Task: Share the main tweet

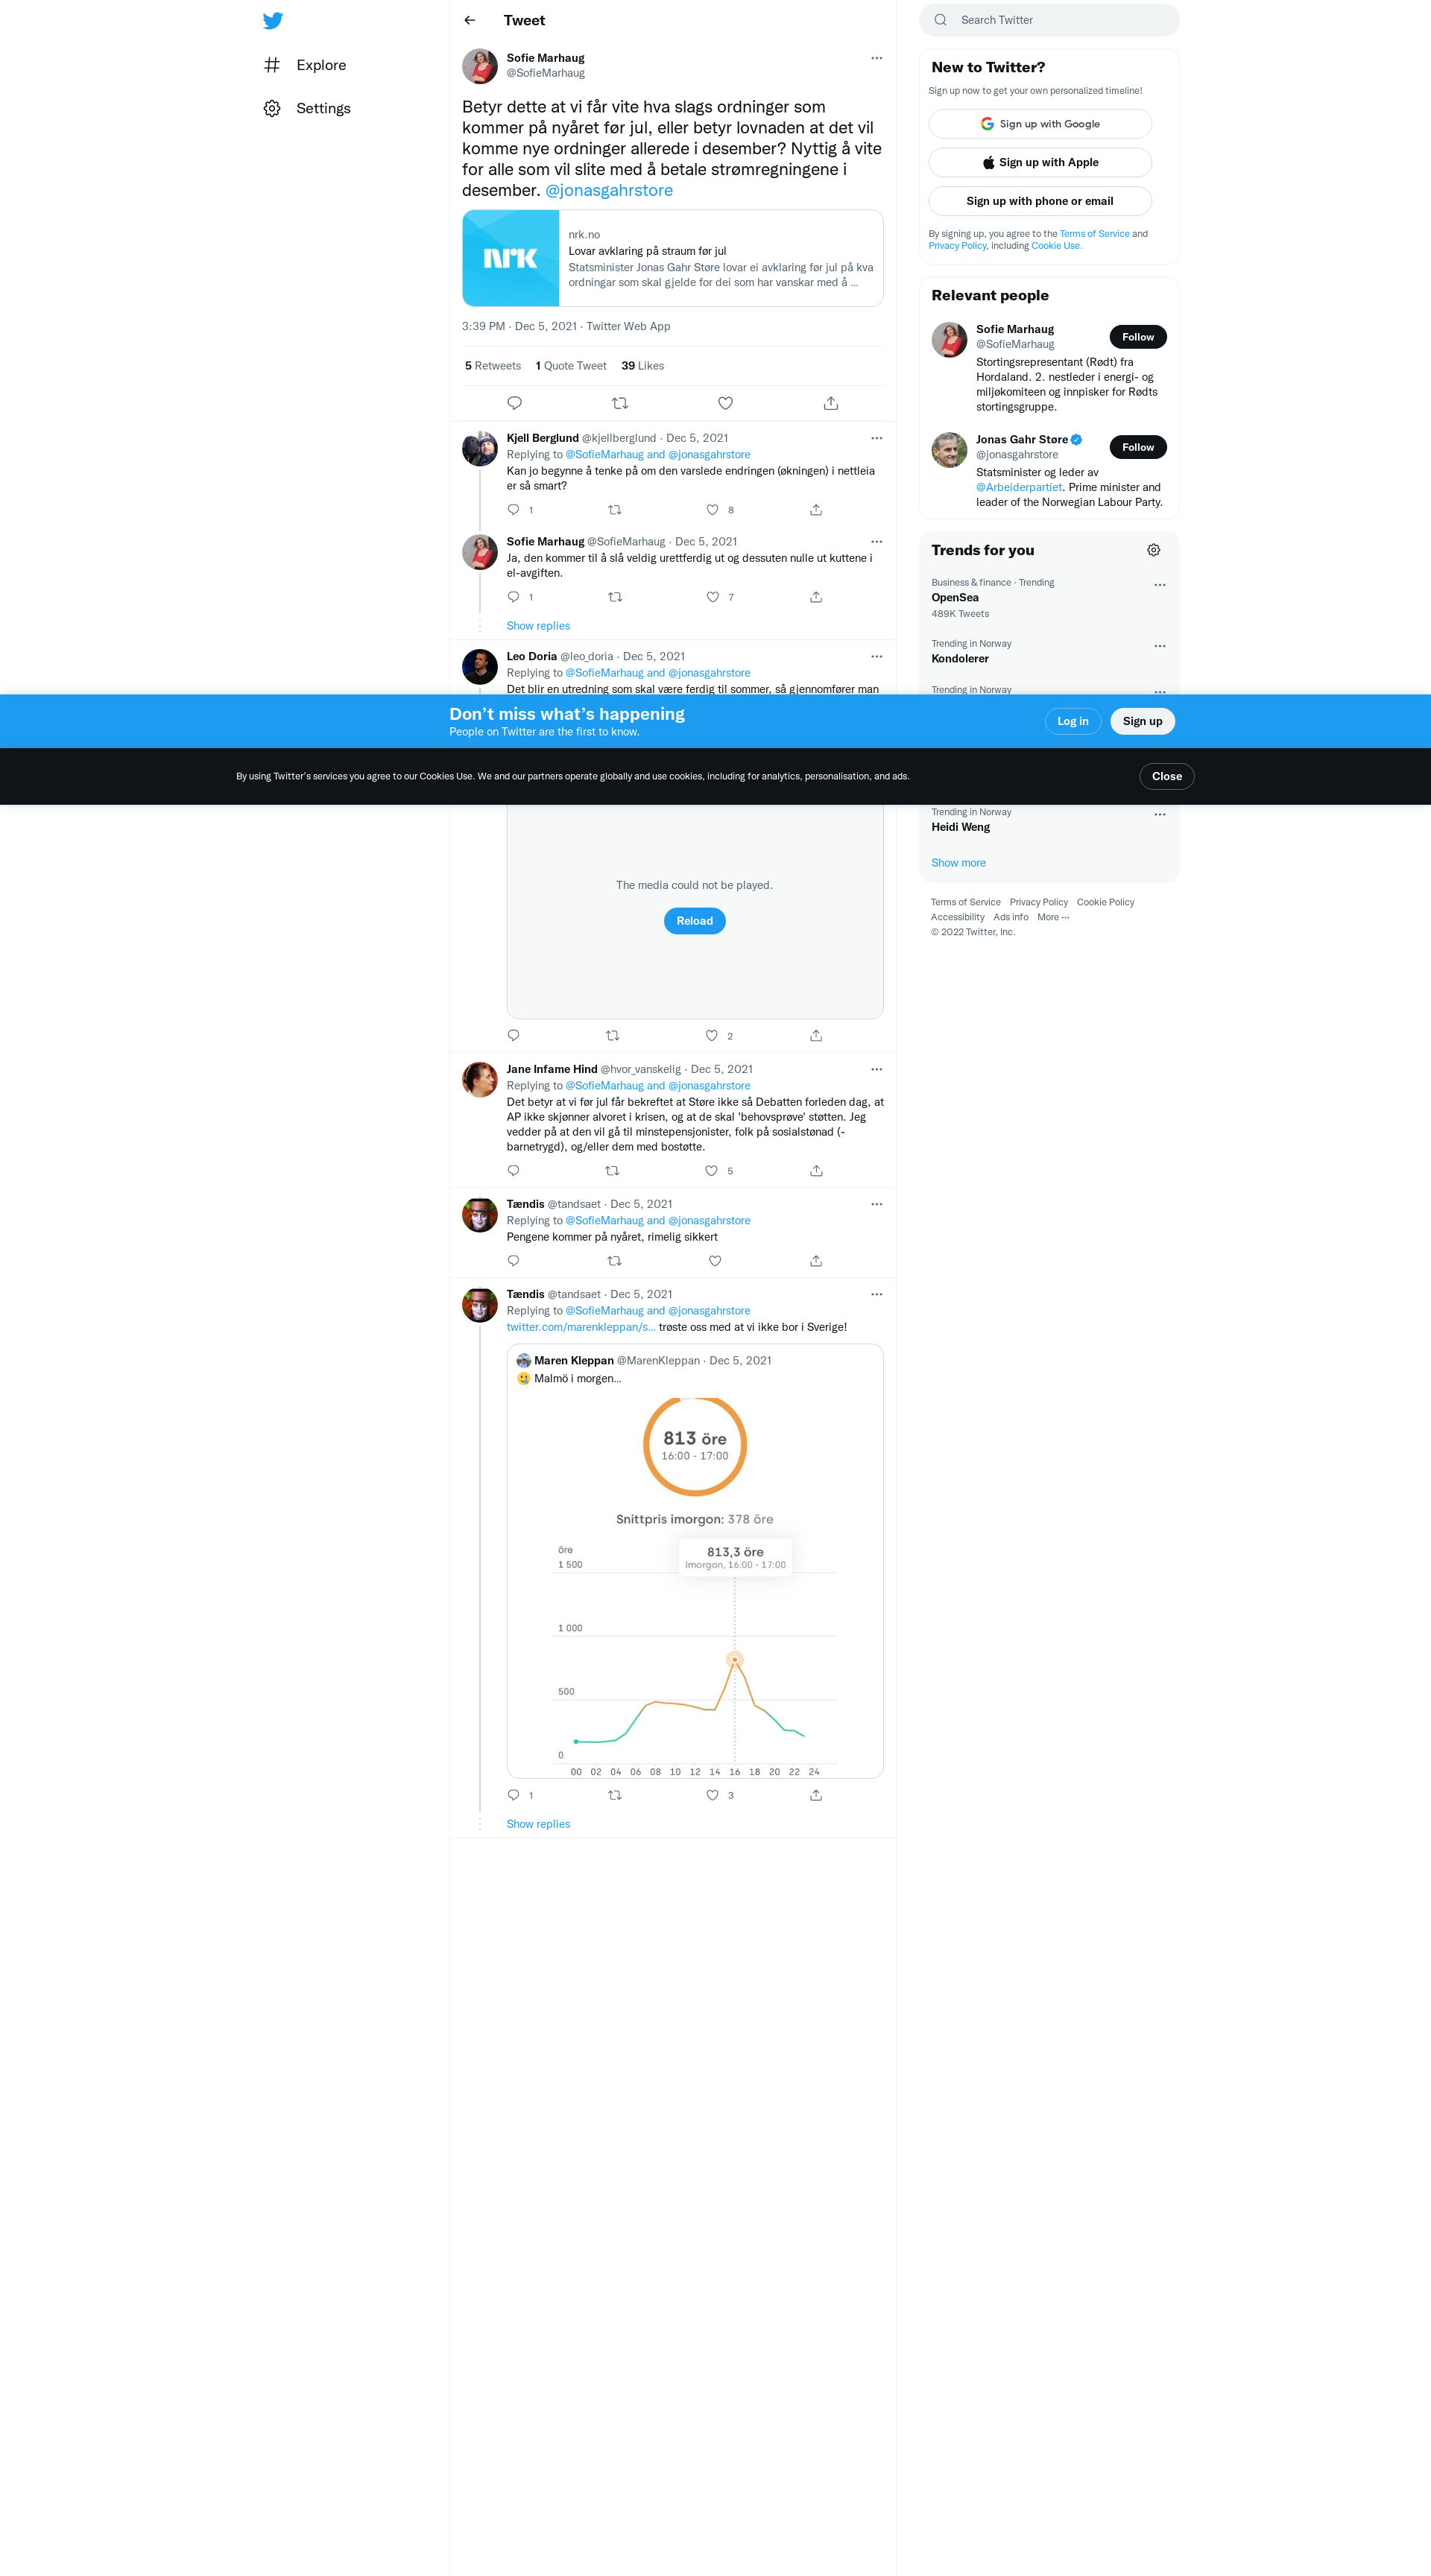Action: [x=831, y=403]
